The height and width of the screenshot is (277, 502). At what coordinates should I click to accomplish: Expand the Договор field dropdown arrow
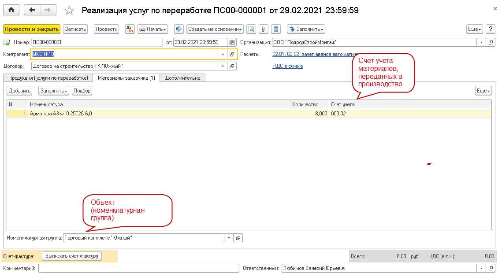coord(223,66)
